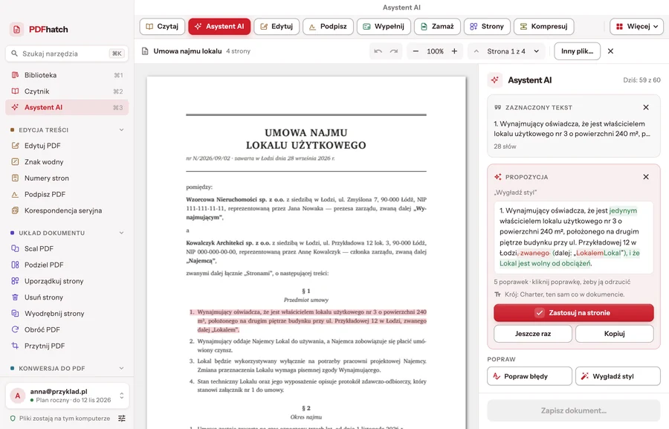This screenshot has width=669, height=429.
Task: Reject the 'zwanego' deleted correction
Action: [534, 253]
